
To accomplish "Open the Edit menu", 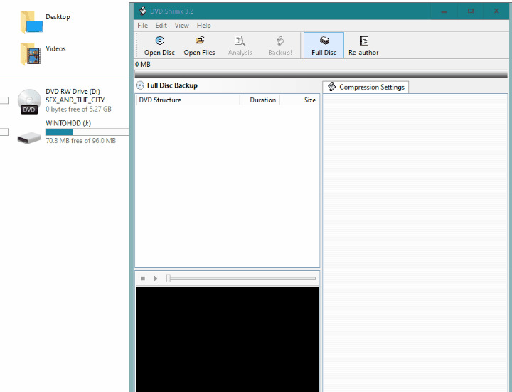I will [161, 26].
